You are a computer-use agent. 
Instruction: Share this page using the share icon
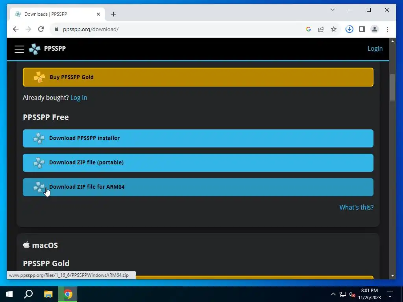click(x=321, y=29)
